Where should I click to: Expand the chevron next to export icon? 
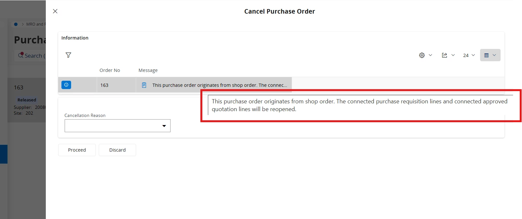(453, 55)
